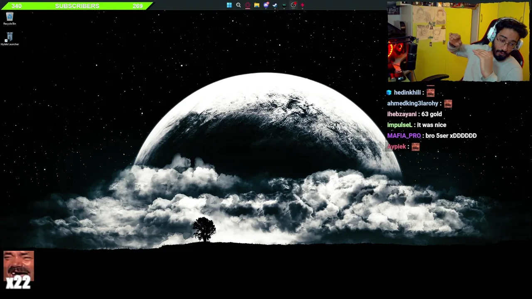Click message "bro 5ser xDDDDDD"

coord(451,136)
